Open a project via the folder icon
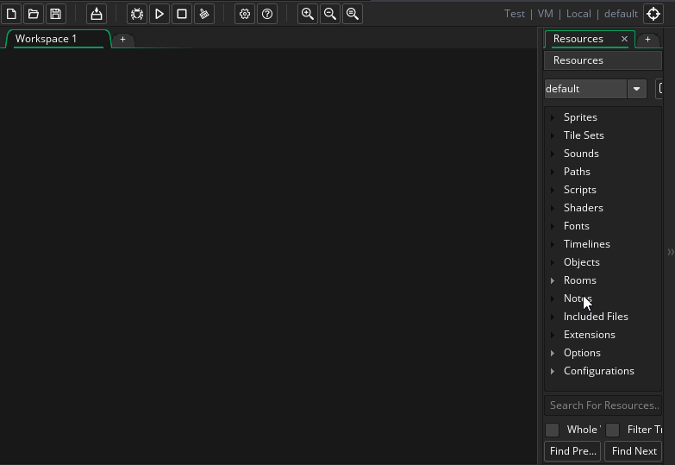The width and height of the screenshot is (675, 465). pos(34,14)
